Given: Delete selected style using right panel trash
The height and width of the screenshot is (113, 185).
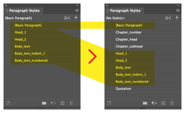Looking at the screenshot, I should pyautogui.click(x=172, y=103).
